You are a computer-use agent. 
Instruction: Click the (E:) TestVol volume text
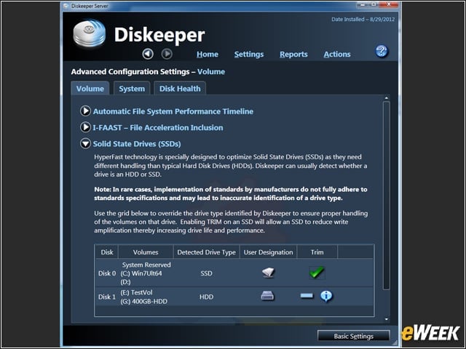[136, 292]
